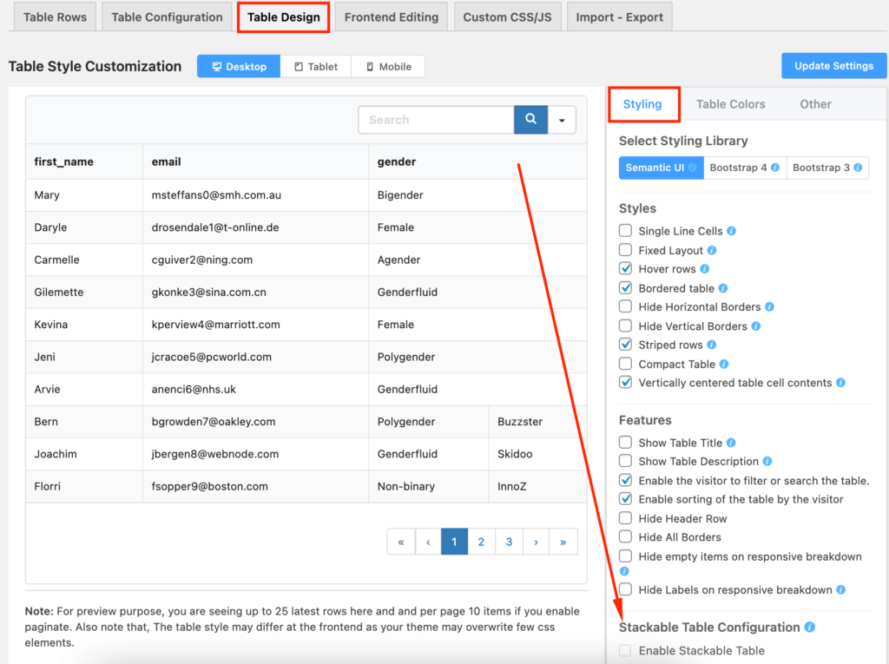Go to next page using single arrow
889x664 pixels.
pos(536,542)
